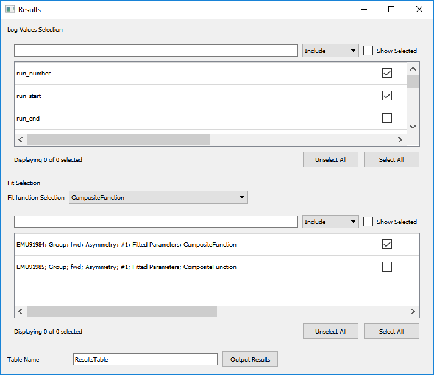Uncheck the run_number log checkbox

pos(387,73)
